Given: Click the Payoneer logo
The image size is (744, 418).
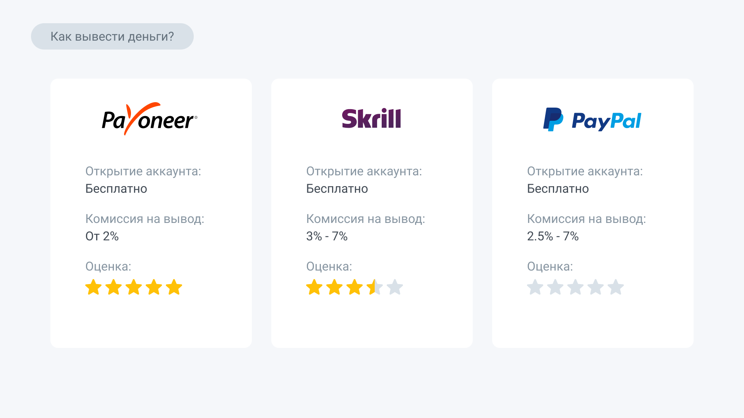Looking at the screenshot, I should pyautogui.click(x=150, y=118).
